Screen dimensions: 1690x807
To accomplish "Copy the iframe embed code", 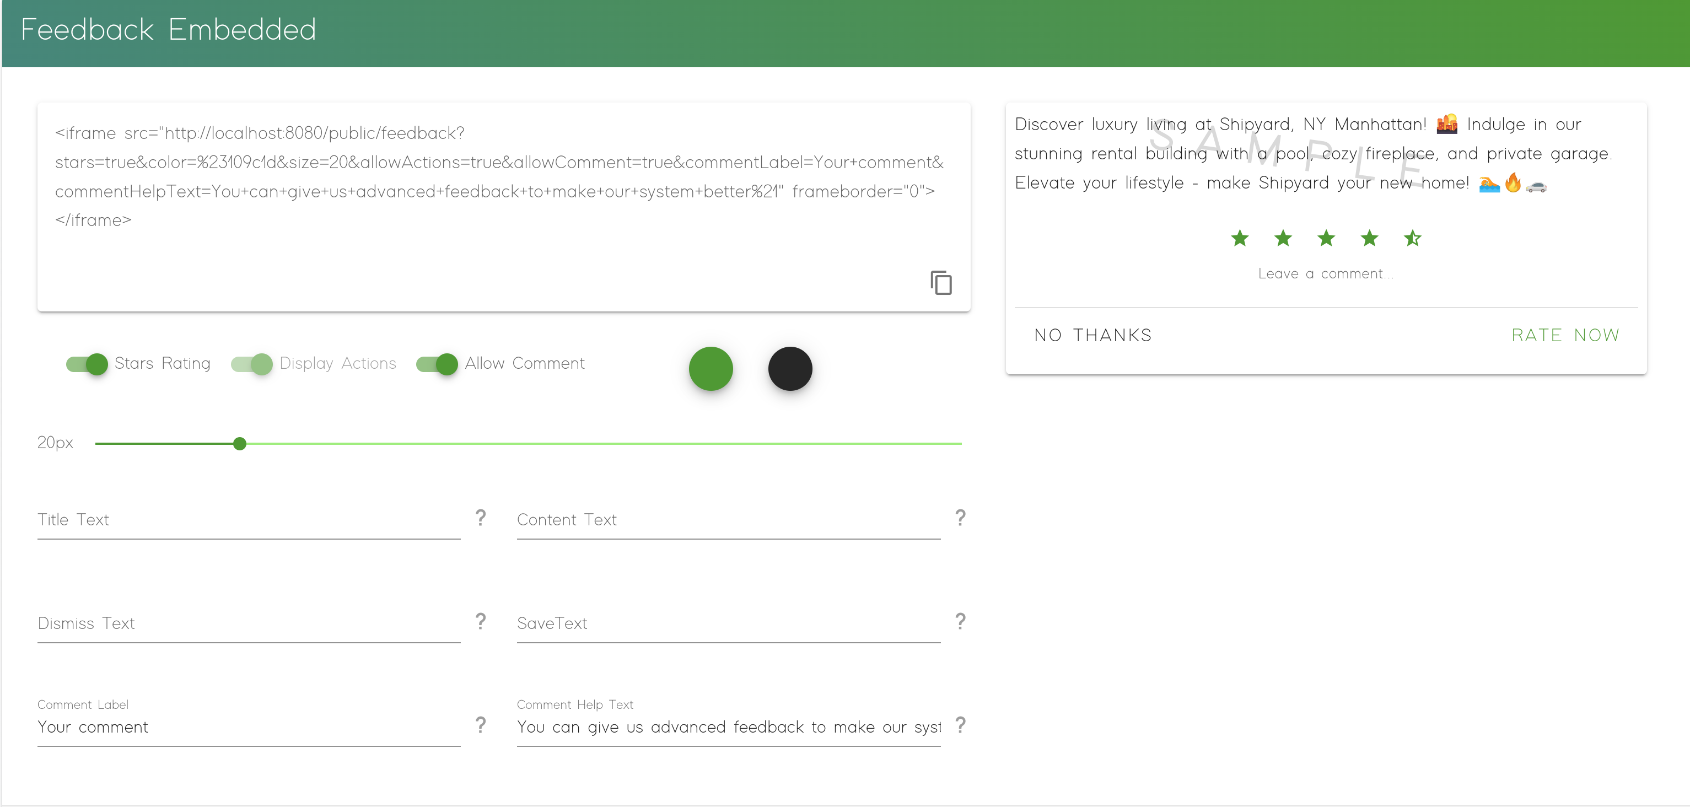I will pyautogui.click(x=941, y=283).
